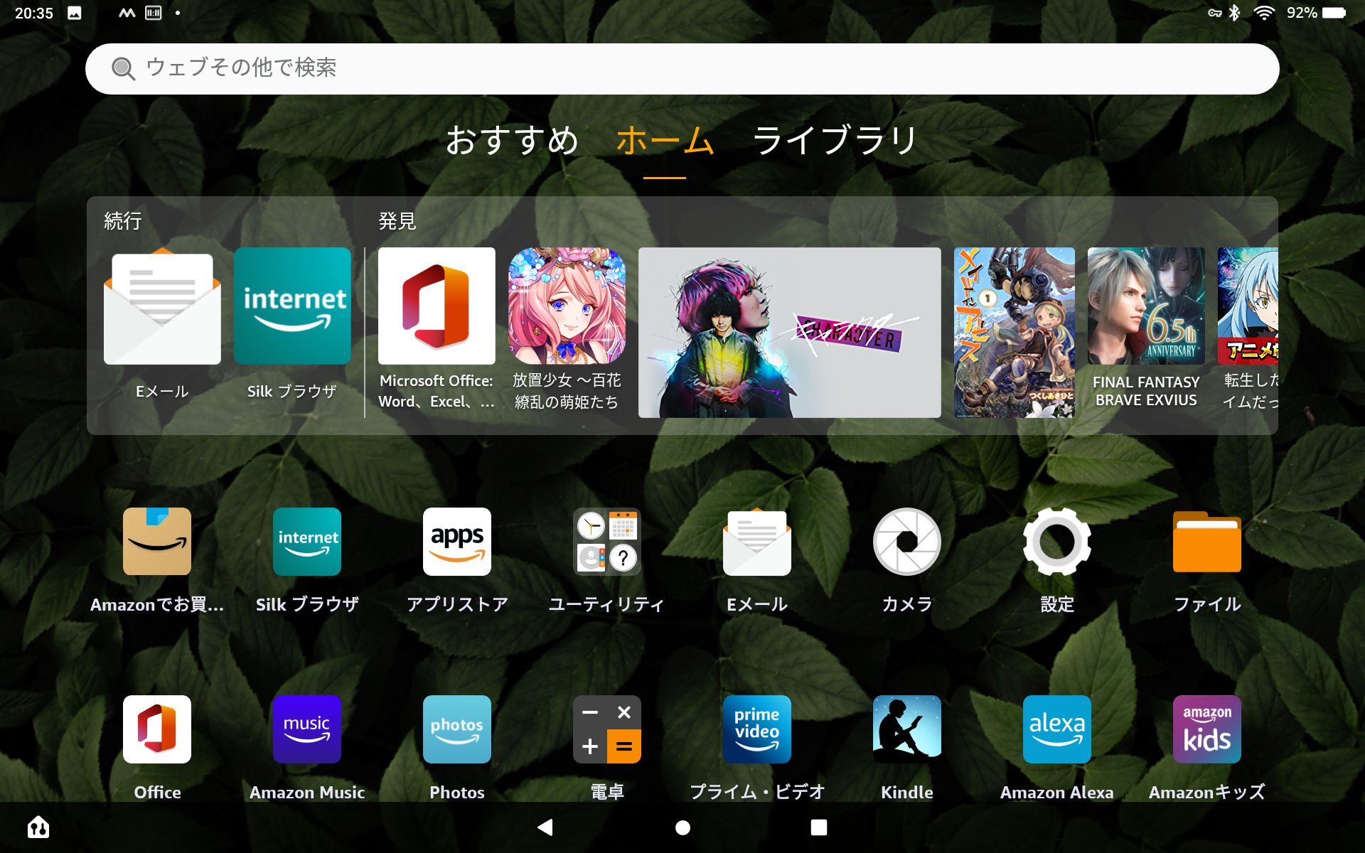
Task: Open the FINAL FANTASY BRAVE EXVIUS tile
Action: click(x=1145, y=306)
